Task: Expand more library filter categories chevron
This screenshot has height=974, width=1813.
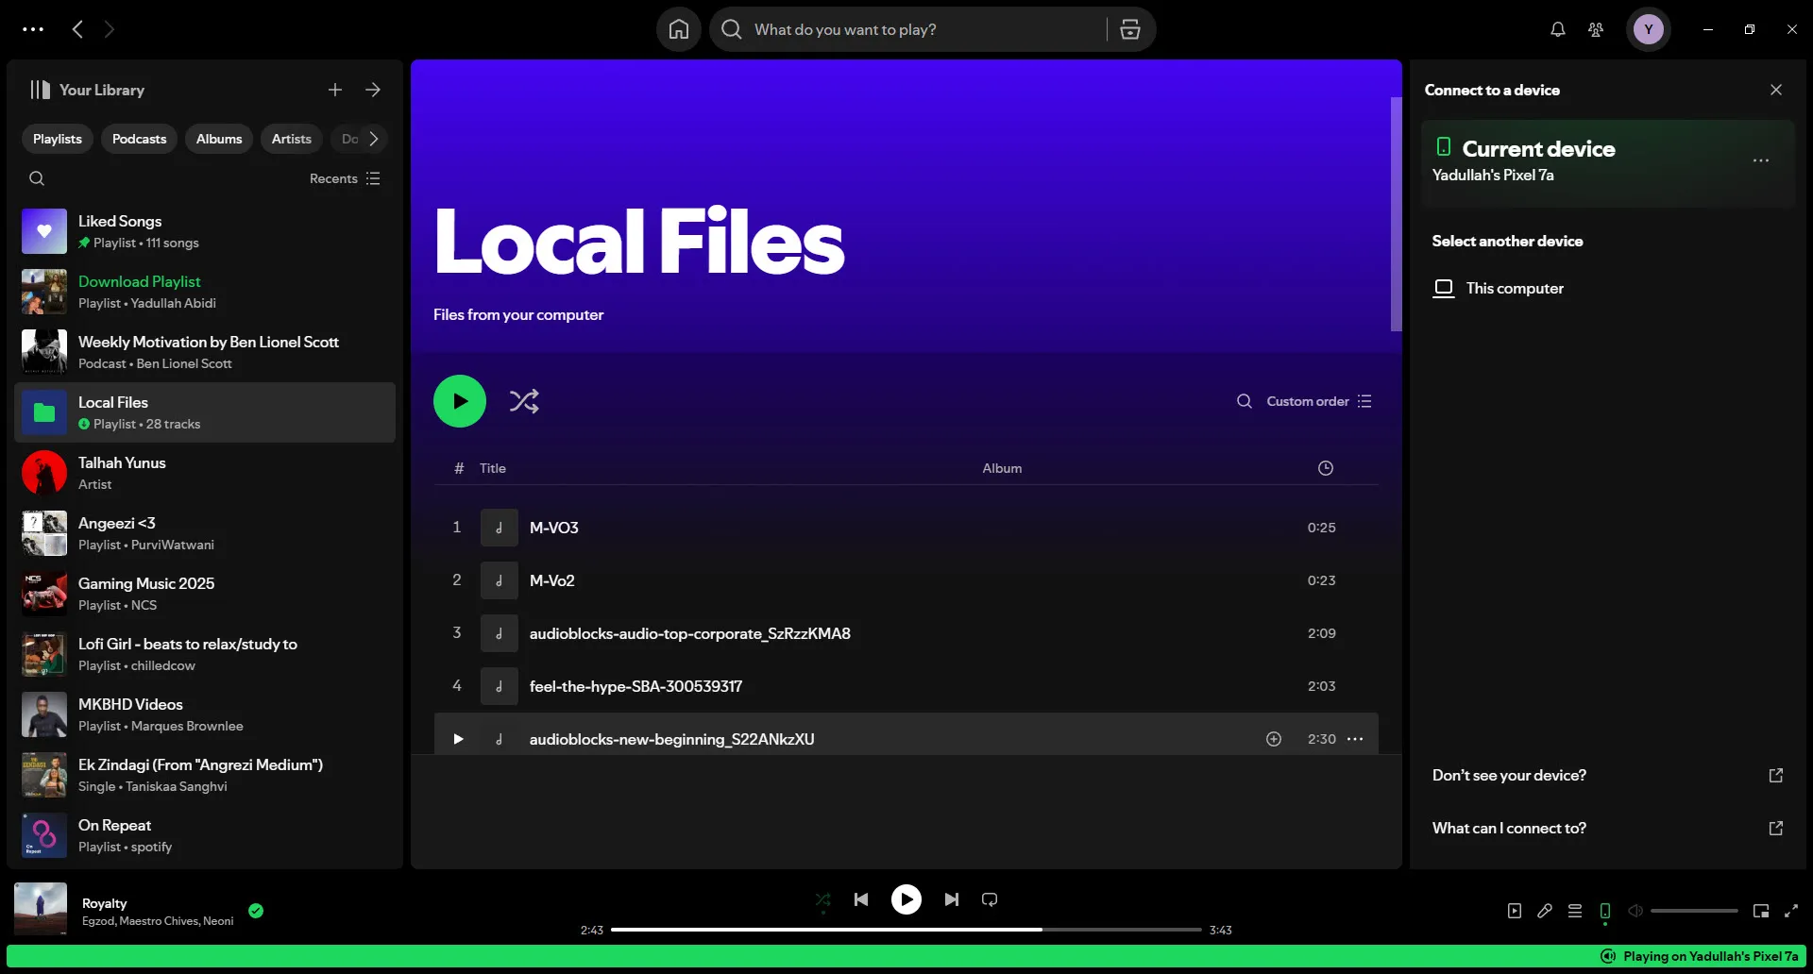Action: point(374,138)
